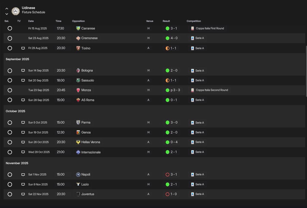Click the Udinese club crest

(x=16, y=11)
